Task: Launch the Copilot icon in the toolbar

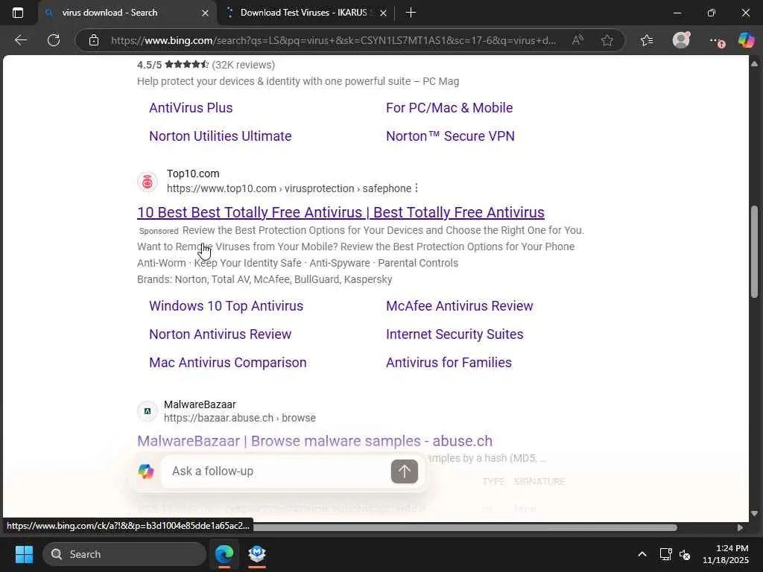Action: click(746, 40)
